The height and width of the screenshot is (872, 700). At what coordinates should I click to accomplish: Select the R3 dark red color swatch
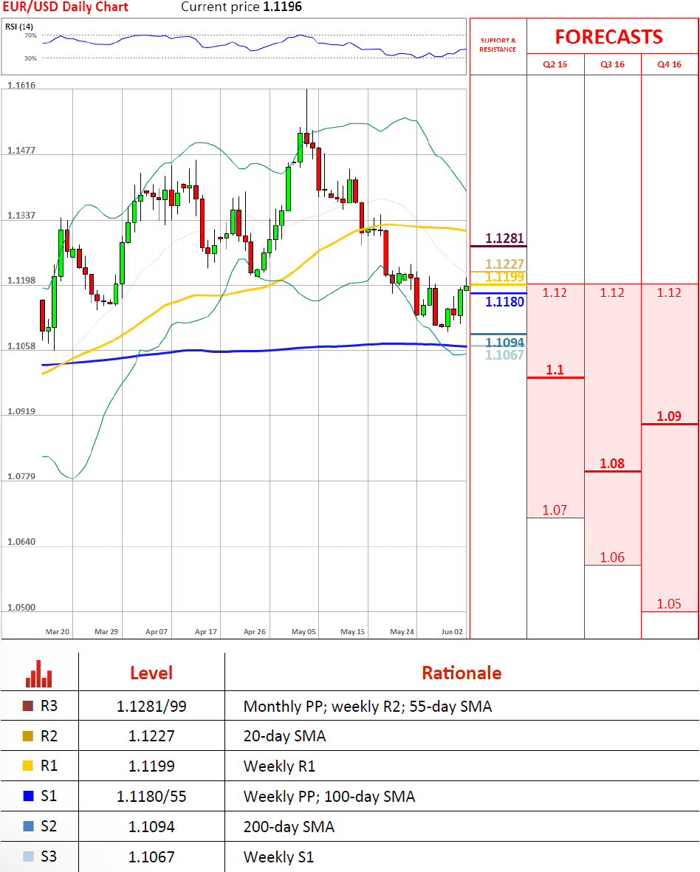(28, 706)
